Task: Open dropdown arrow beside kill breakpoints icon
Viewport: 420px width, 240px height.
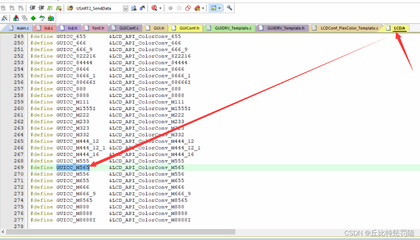Action: (x=203, y=8)
